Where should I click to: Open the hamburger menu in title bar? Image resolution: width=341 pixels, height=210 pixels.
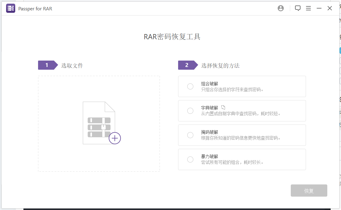(308, 8)
